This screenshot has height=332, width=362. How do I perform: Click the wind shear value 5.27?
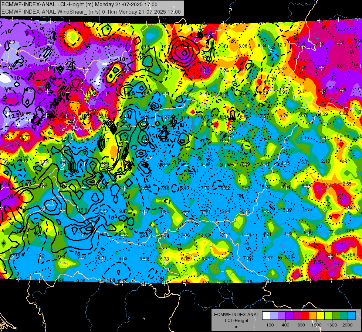266,187
